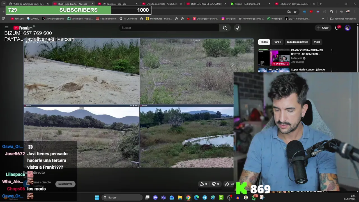Open Telegram from the taskbar
The image size is (359, 202).
[x=205, y=198]
